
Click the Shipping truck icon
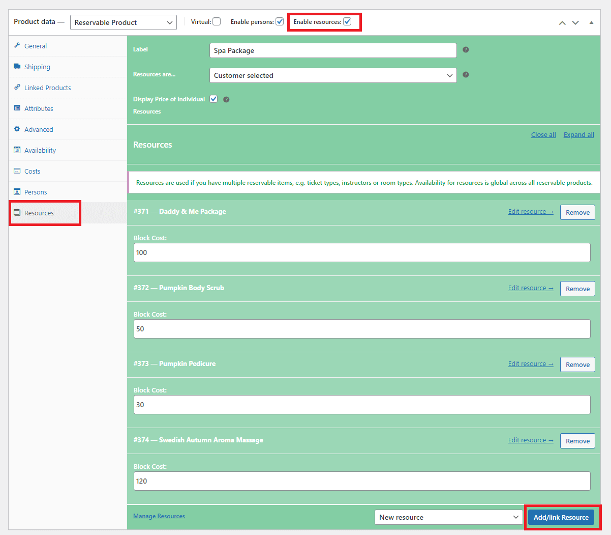pyautogui.click(x=17, y=67)
